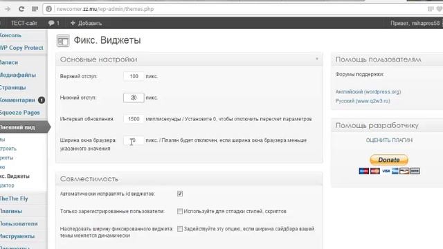This screenshot has height=249, width=443.
Task: Reload the page with the refresh icon
Action: click(21, 9)
